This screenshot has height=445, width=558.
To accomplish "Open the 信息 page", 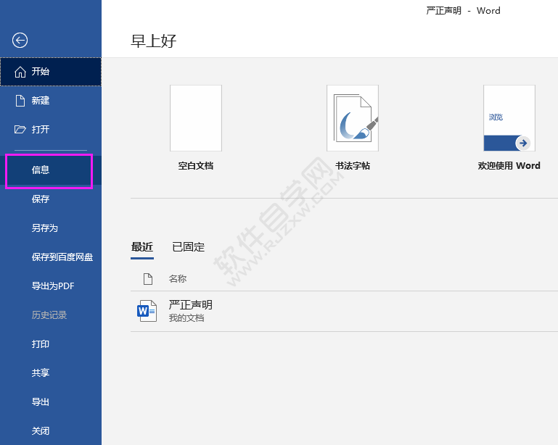I will coord(51,170).
